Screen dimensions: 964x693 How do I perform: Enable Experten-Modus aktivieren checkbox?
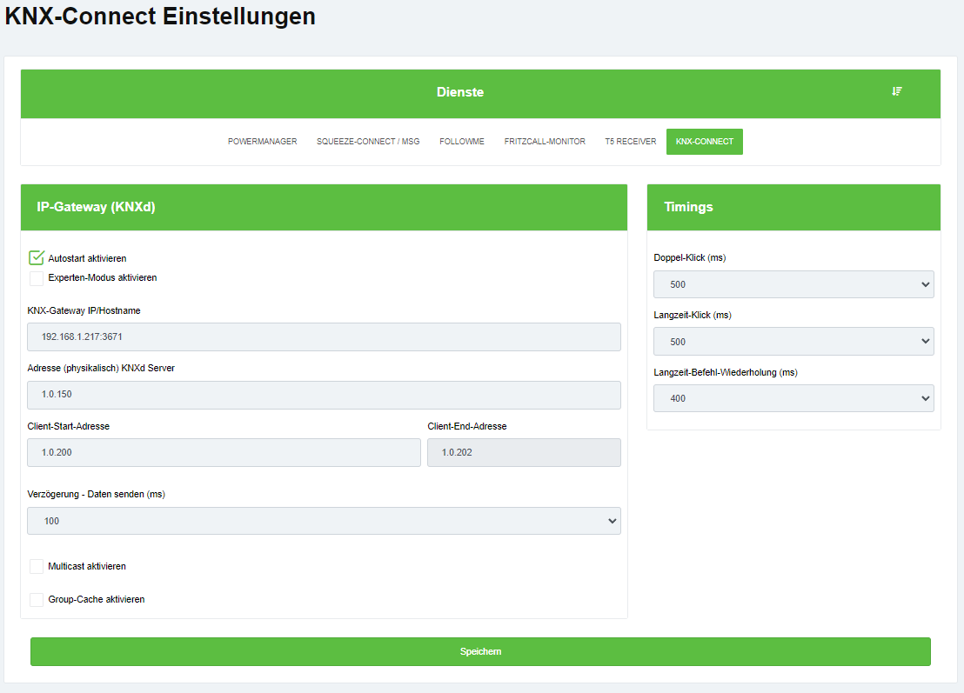coord(37,277)
